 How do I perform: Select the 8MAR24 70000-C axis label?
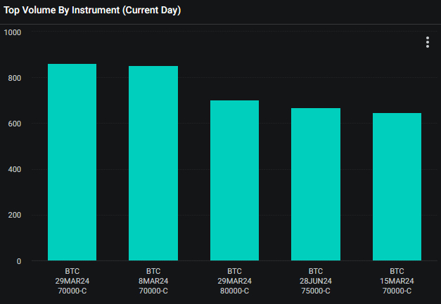[x=153, y=281]
